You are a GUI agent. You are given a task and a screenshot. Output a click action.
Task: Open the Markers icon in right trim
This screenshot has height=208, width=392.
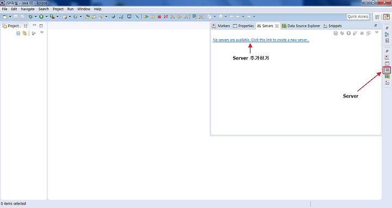[387, 58]
